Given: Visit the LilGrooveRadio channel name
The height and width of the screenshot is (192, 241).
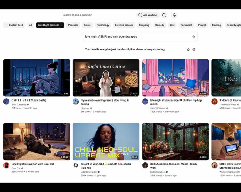Looking at the screenshot, I should [x=89, y=172].
